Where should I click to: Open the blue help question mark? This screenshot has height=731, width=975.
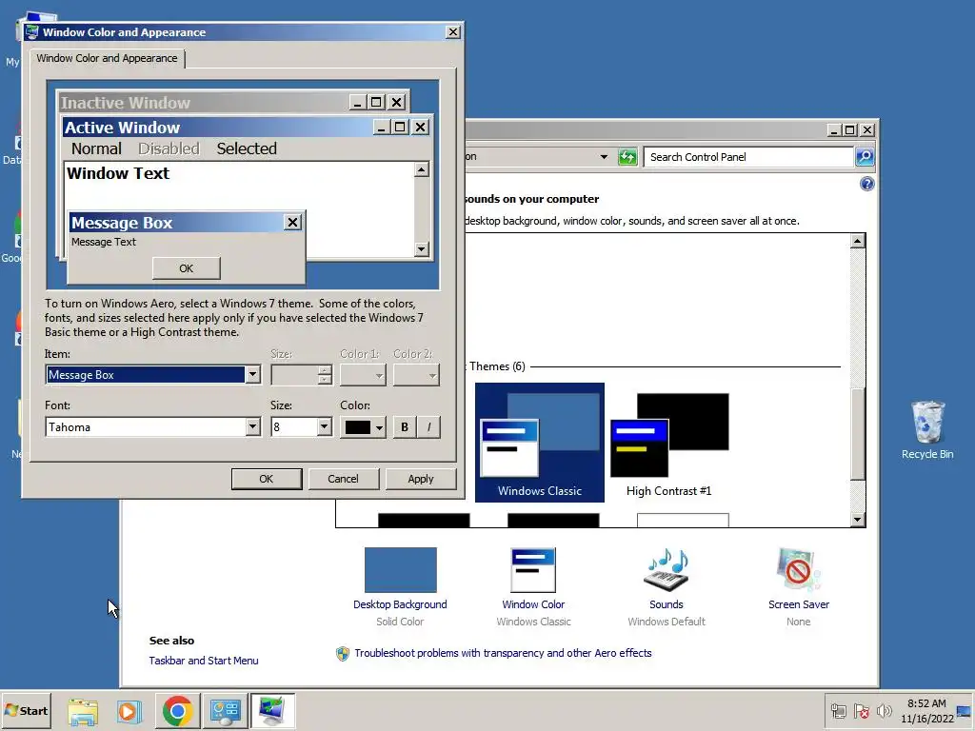(x=866, y=184)
